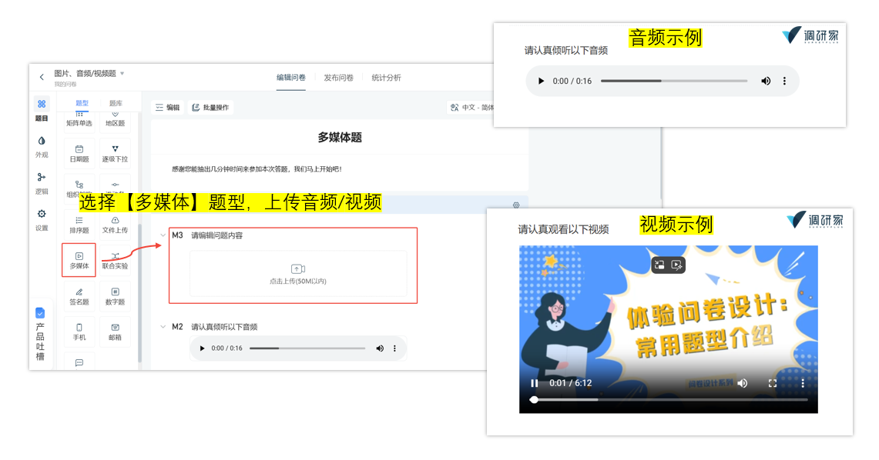This screenshot has width=879, height=460.
Task: Open the 产品吐槽 feedback widget
Action: (40, 335)
